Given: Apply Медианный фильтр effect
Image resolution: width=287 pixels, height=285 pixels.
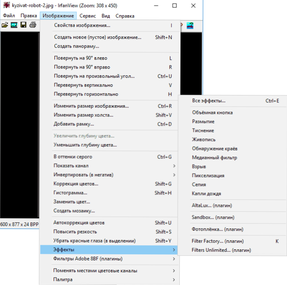Looking at the screenshot, I should coord(233,158).
